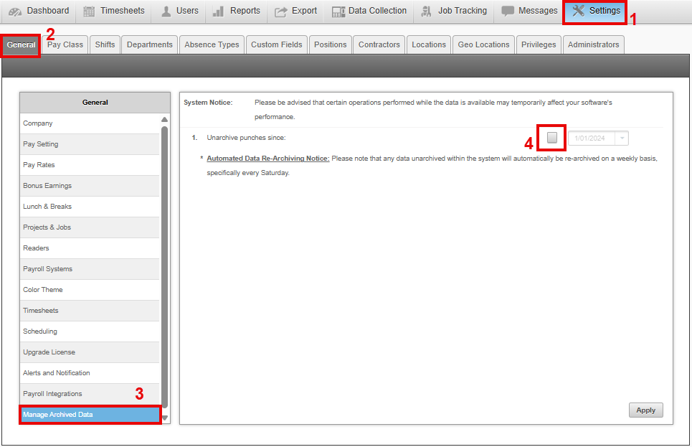This screenshot has height=447, width=692.
Task: Open the Privileges tab
Action: tap(539, 44)
